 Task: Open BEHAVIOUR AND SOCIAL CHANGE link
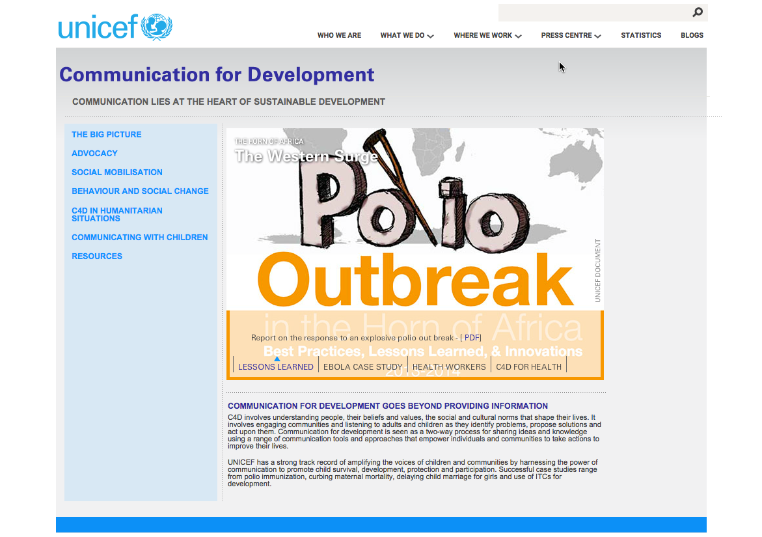(141, 191)
